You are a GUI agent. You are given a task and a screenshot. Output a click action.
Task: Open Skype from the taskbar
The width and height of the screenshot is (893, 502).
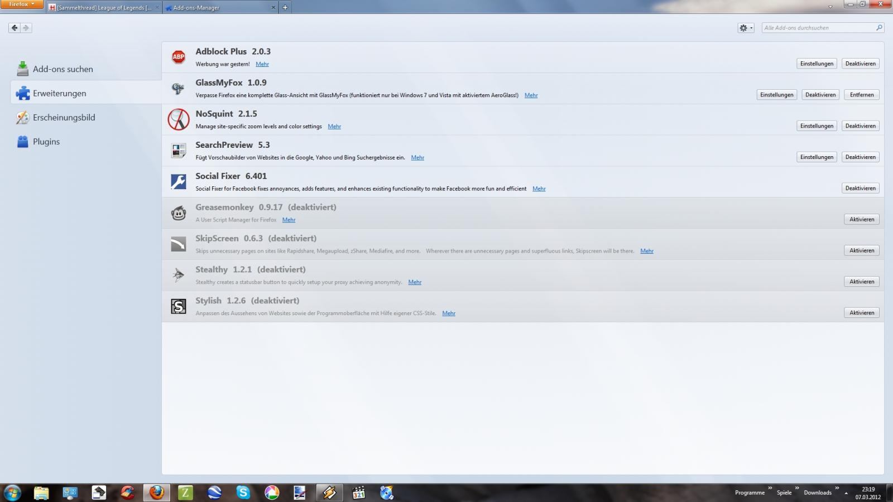[x=243, y=493]
